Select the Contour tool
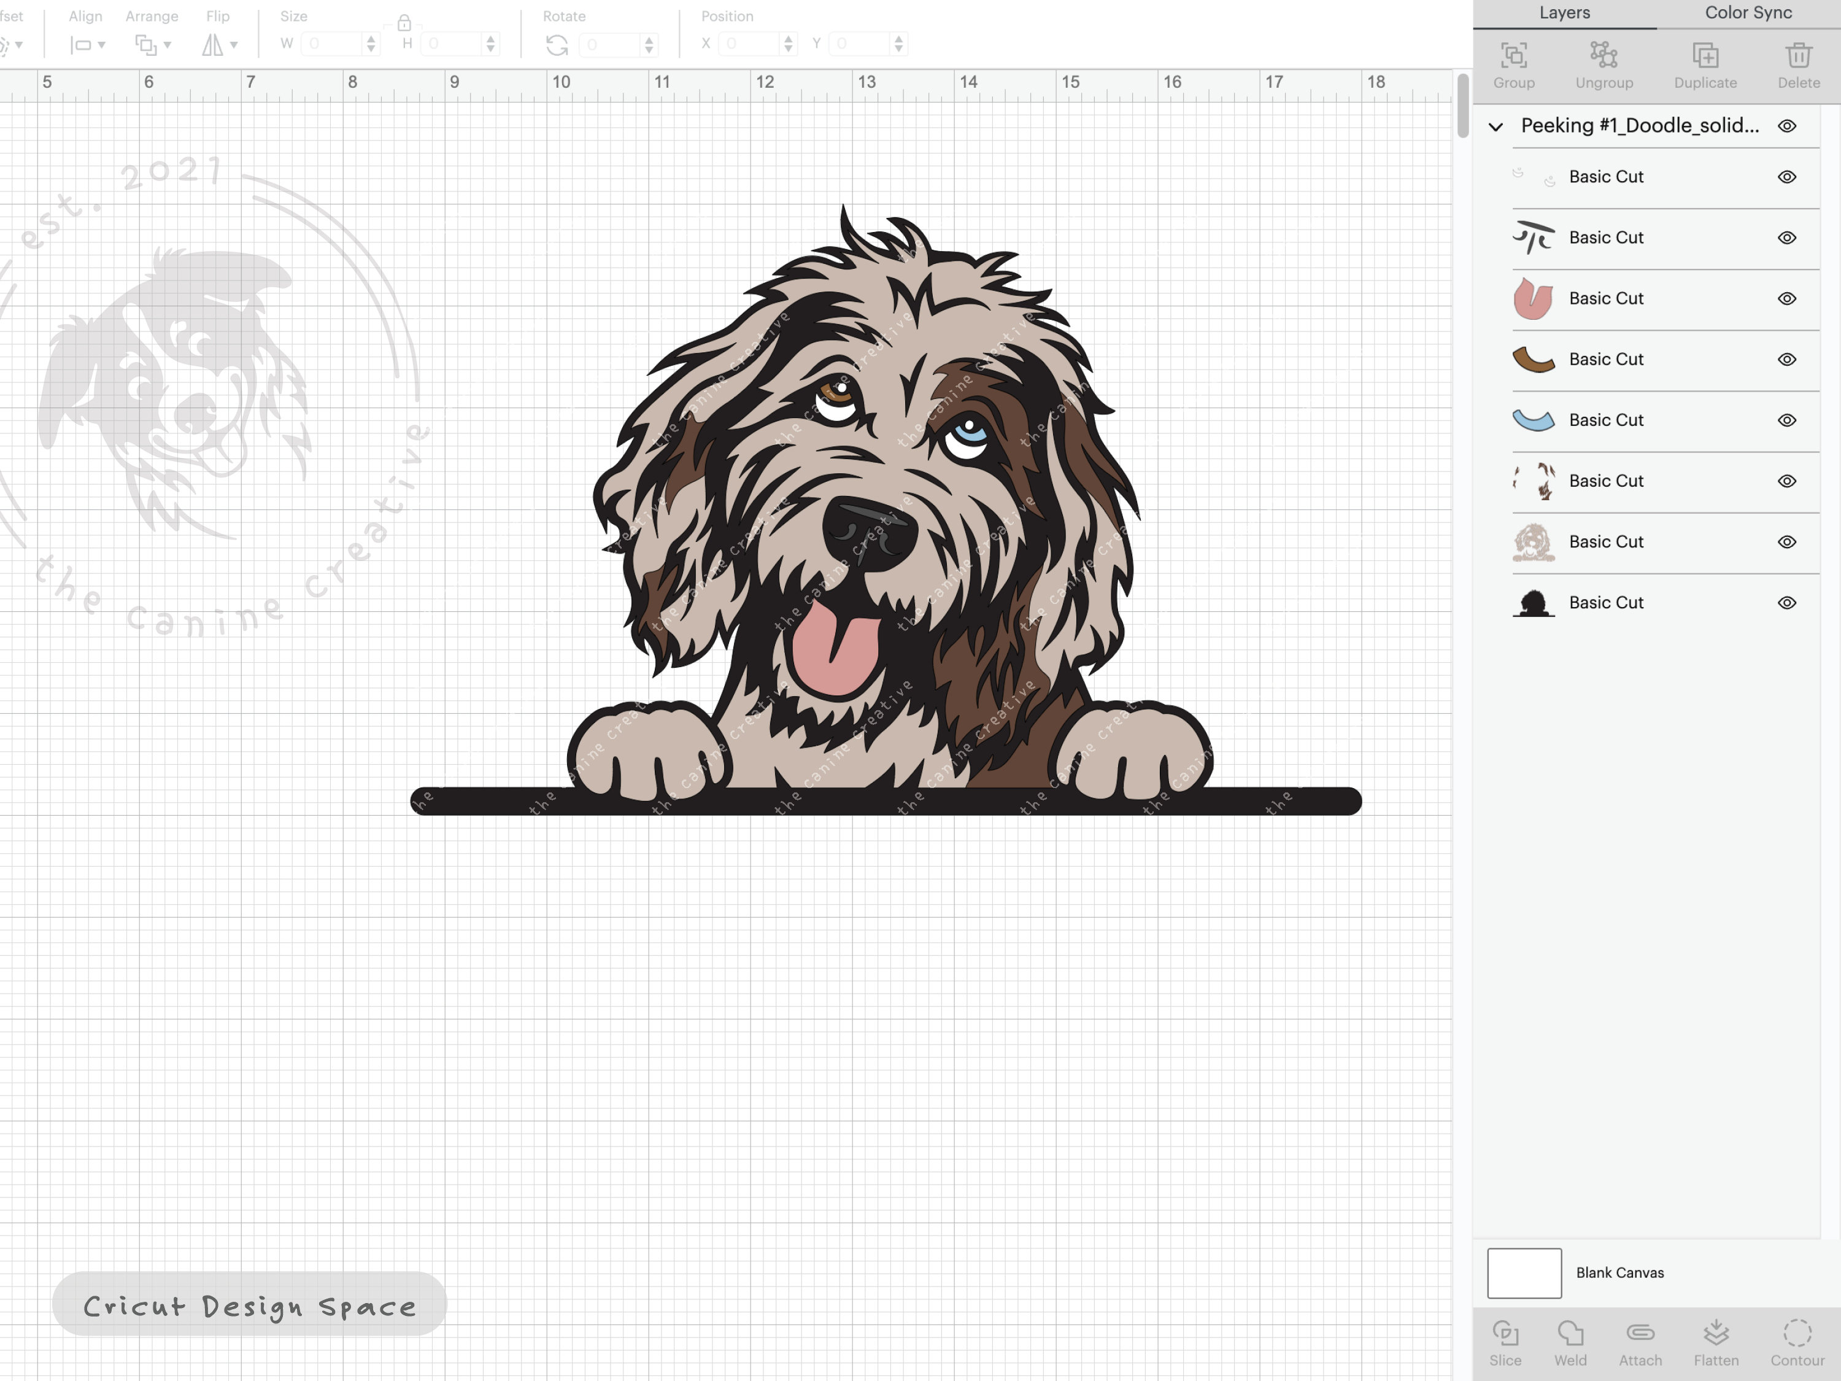This screenshot has height=1381, width=1841. click(x=1797, y=1340)
